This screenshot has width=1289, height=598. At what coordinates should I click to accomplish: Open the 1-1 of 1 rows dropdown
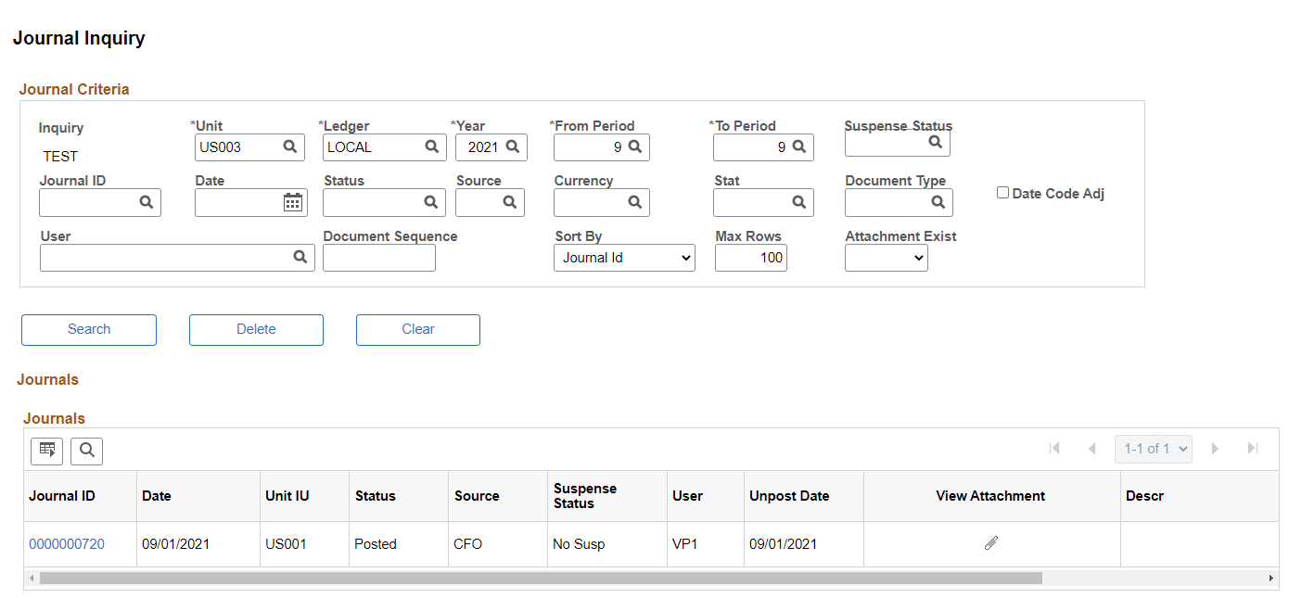click(1154, 449)
